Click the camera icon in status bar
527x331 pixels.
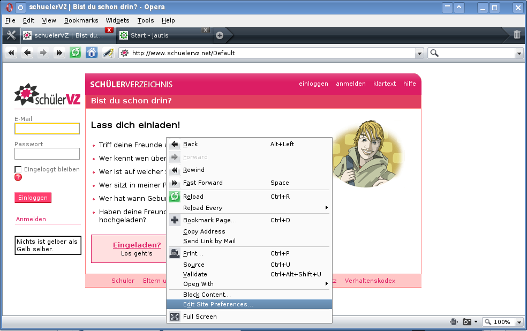467,322
